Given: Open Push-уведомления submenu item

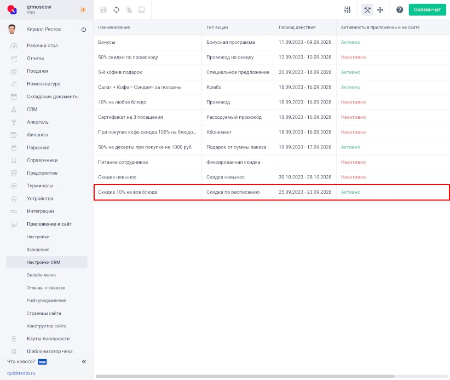Looking at the screenshot, I should click(46, 301).
